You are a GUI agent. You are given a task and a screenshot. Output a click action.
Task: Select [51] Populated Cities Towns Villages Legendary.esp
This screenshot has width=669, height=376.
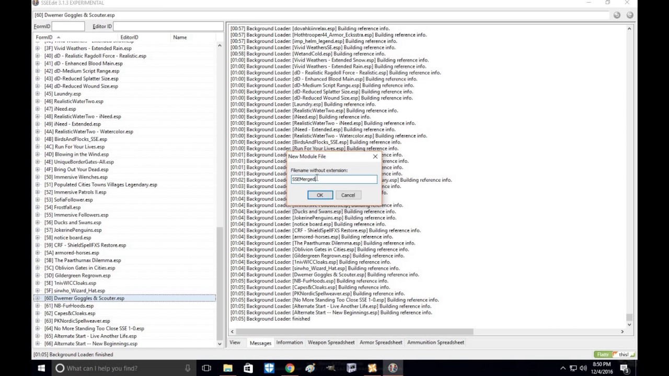click(100, 185)
